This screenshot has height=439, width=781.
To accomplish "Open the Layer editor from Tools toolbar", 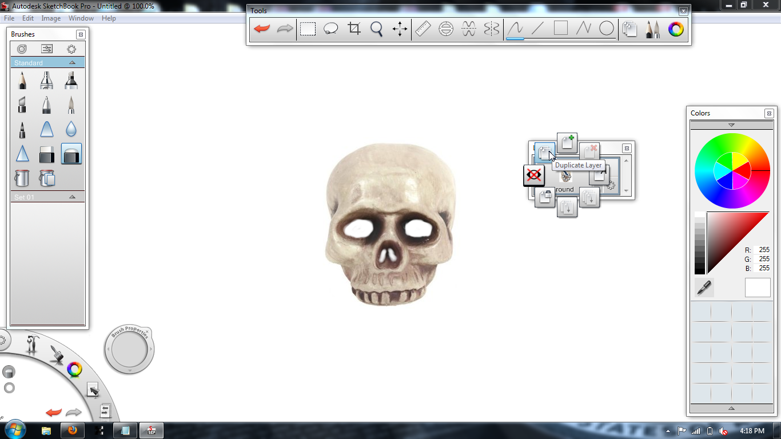I will tap(630, 29).
